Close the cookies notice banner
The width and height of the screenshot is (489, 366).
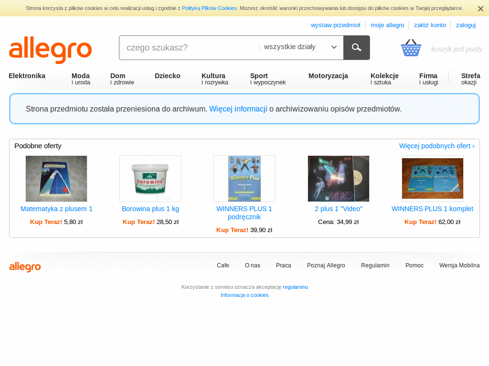pos(480,9)
